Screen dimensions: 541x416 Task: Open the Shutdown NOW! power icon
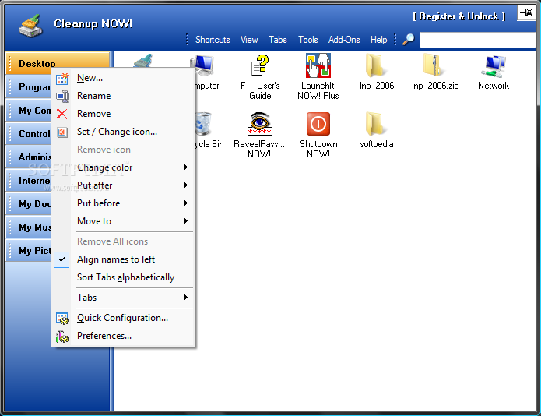(318, 124)
